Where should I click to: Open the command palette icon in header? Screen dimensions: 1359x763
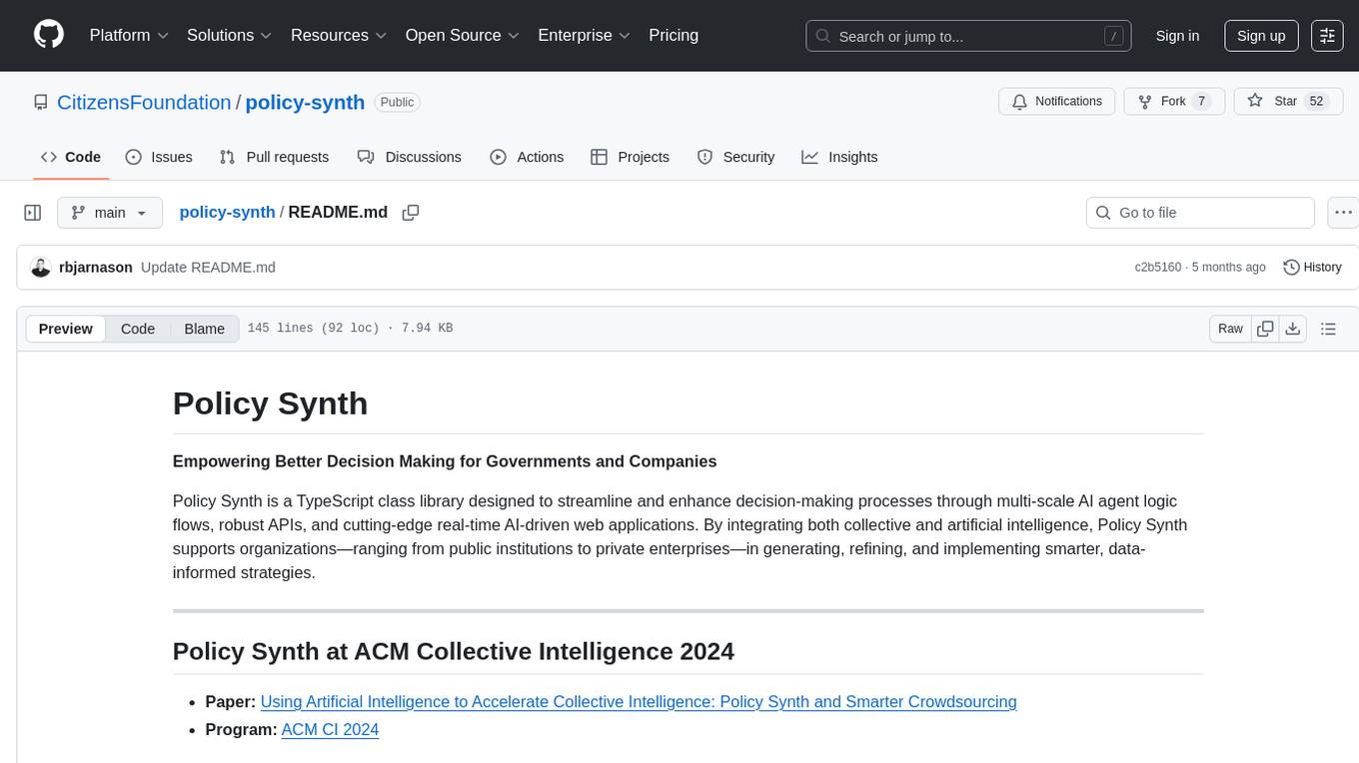[1327, 35]
